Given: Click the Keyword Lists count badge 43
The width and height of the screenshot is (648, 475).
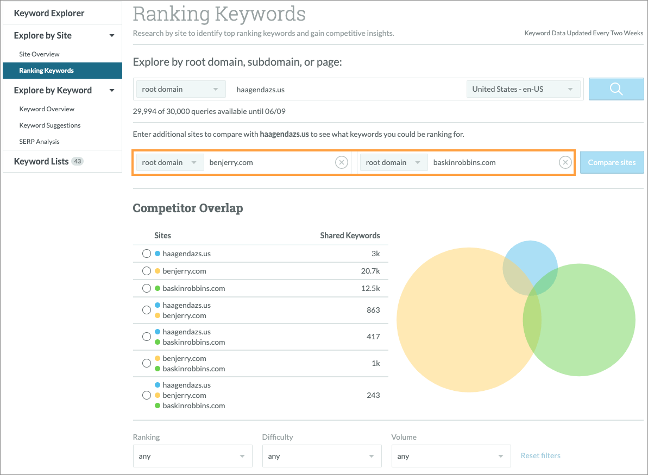Looking at the screenshot, I should pos(77,162).
